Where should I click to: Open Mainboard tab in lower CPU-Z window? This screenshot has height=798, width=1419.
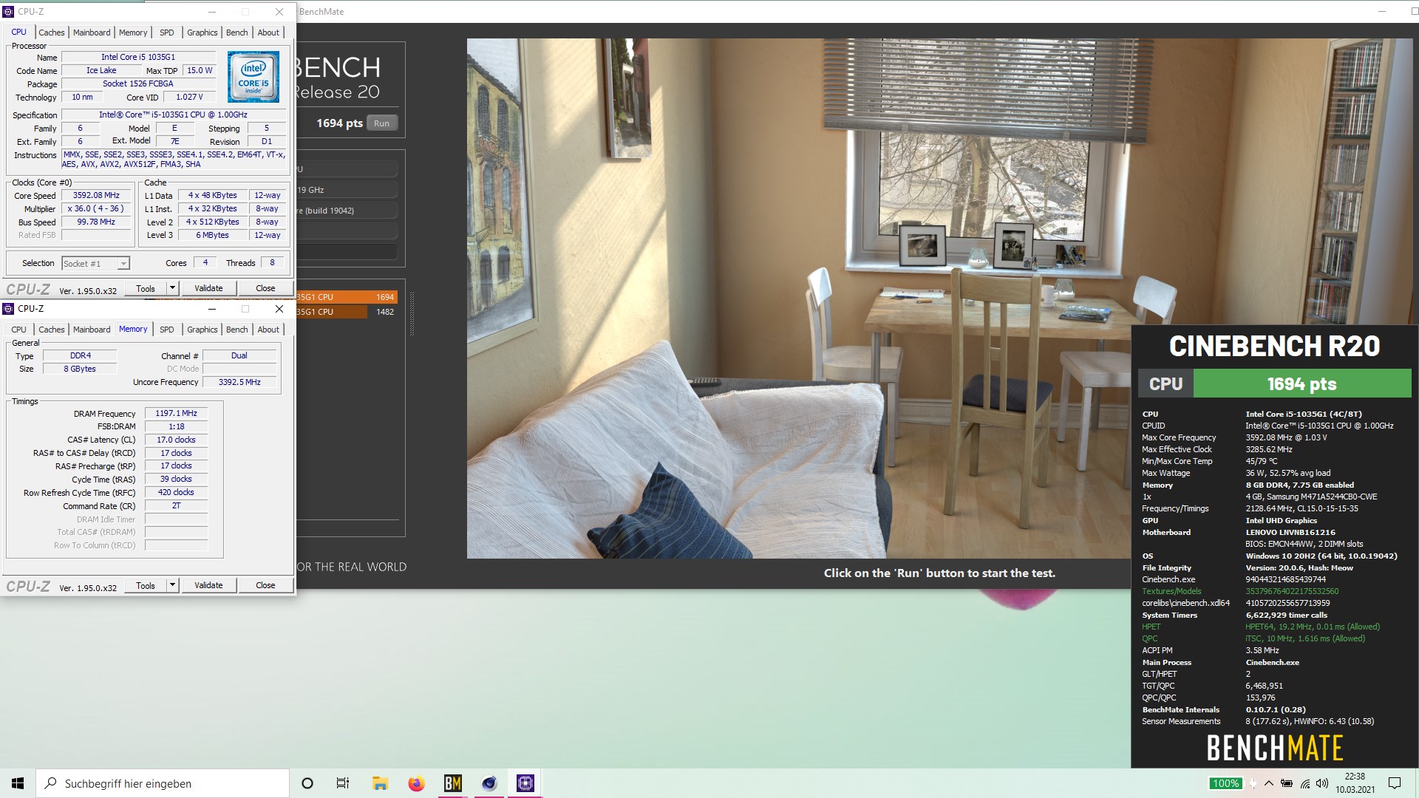[x=92, y=330]
